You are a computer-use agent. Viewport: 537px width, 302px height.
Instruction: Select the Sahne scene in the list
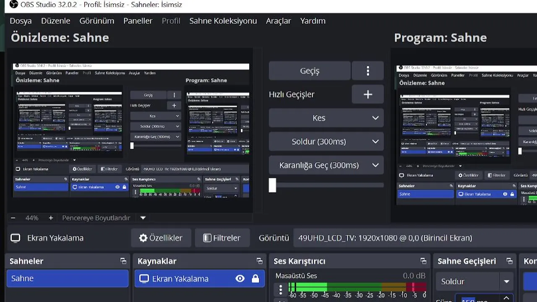click(x=68, y=279)
